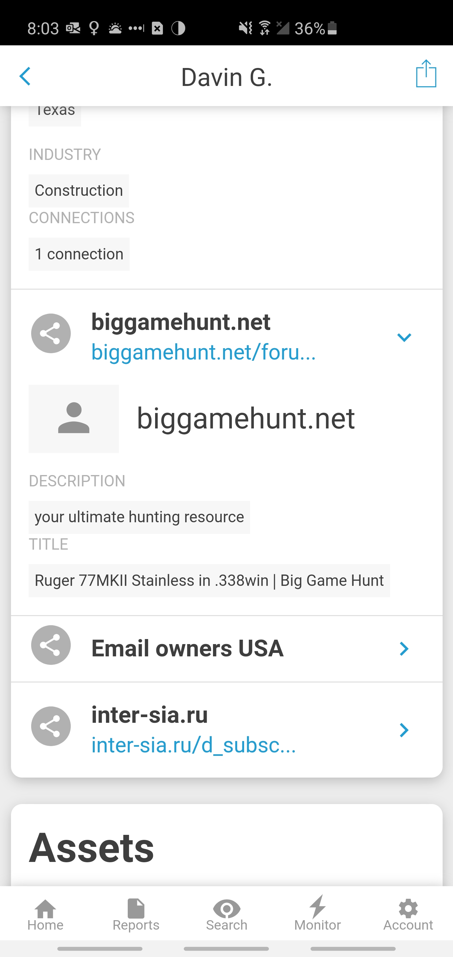Expand the inter-sia.ru entry
The width and height of the screenshot is (453, 957).
pyautogui.click(x=404, y=730)
